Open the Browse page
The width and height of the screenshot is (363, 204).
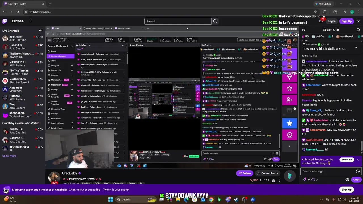pyautogui.click(x=18, y=21)
